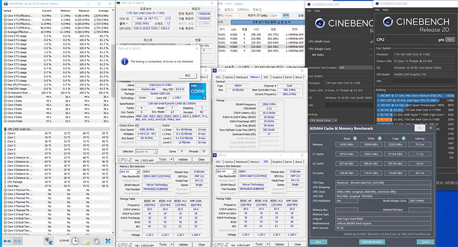The image size is (458, 247).
Task: Click Save button in AIDA64 benchmark
Action: point(318,242)
